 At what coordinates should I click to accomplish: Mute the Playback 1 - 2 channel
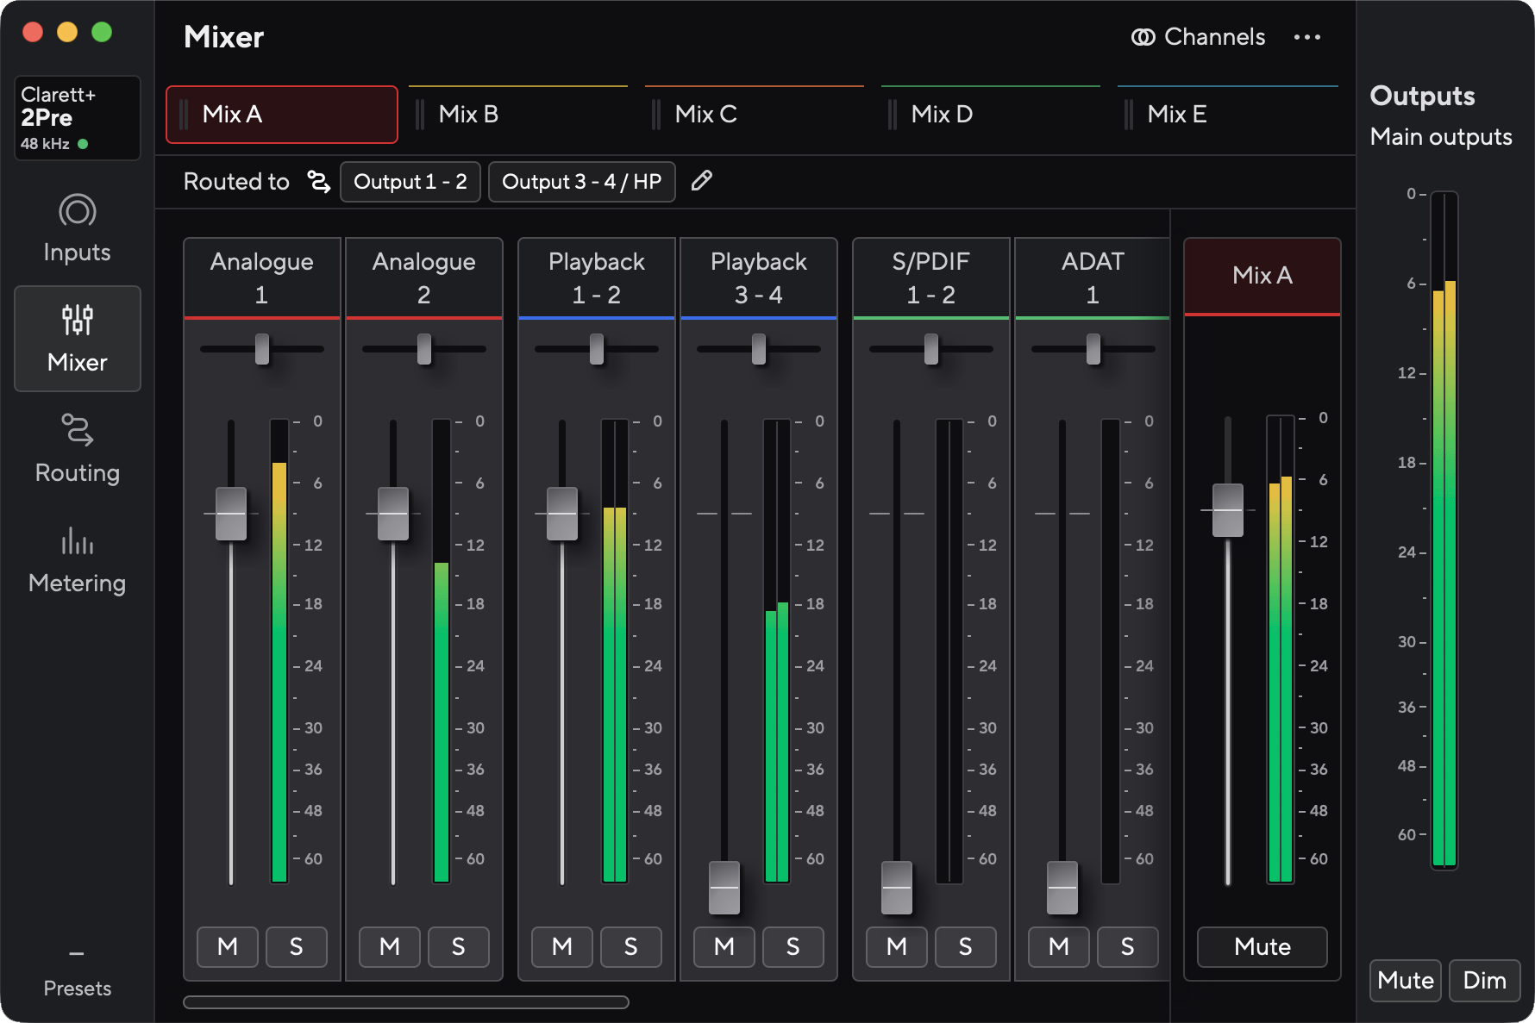click(x=562, y=947)
